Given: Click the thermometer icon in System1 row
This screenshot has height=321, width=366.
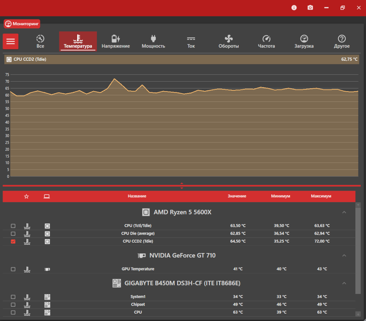Looking at the screenshot, I should point(27,297).
